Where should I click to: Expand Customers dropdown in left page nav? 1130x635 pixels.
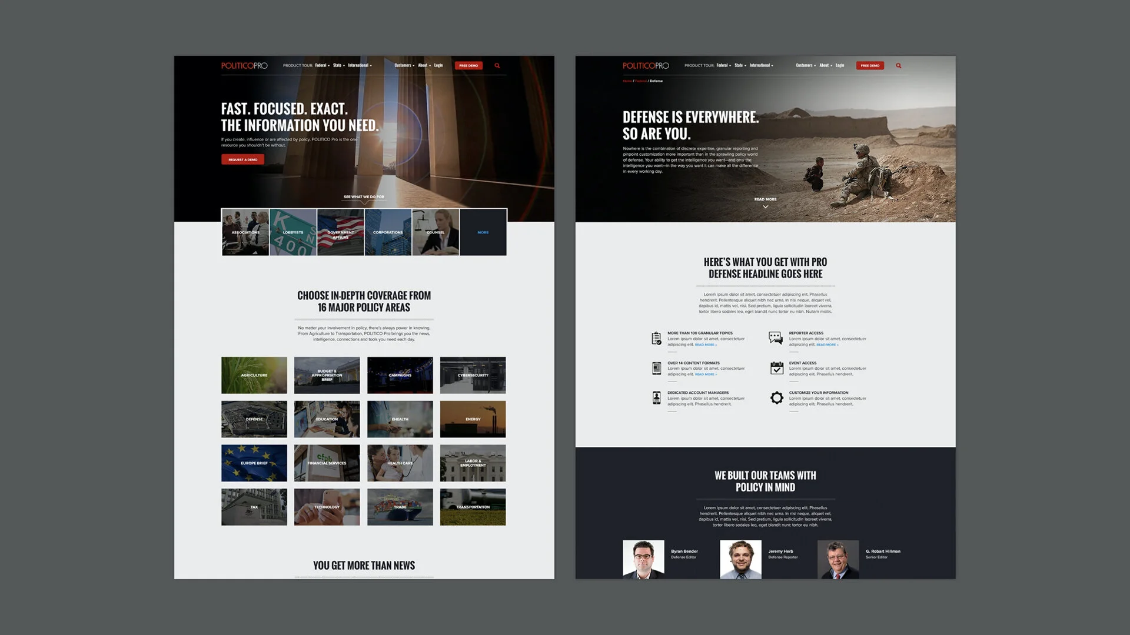point(404,65)
